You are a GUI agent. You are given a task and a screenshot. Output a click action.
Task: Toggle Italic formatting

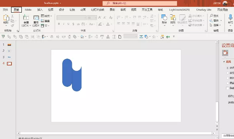tap(64, 24)
